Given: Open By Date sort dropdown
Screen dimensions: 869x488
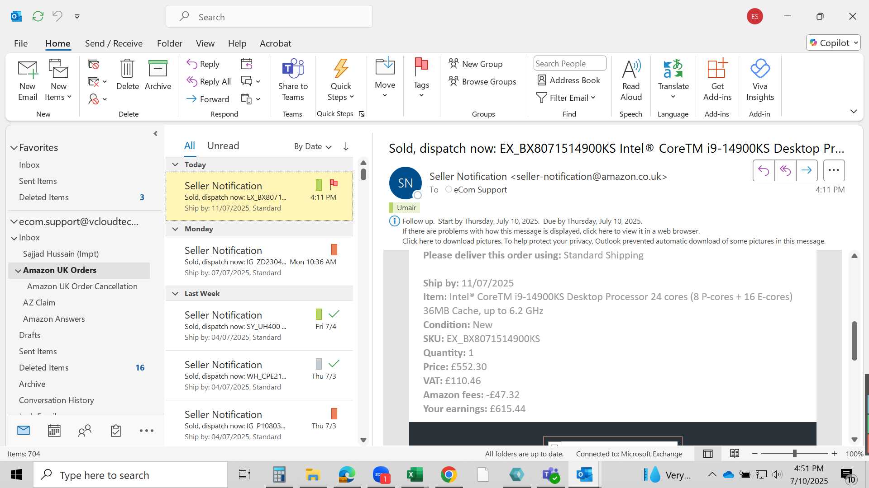Looking at the screenshot, I should click(x=313, y=146).
